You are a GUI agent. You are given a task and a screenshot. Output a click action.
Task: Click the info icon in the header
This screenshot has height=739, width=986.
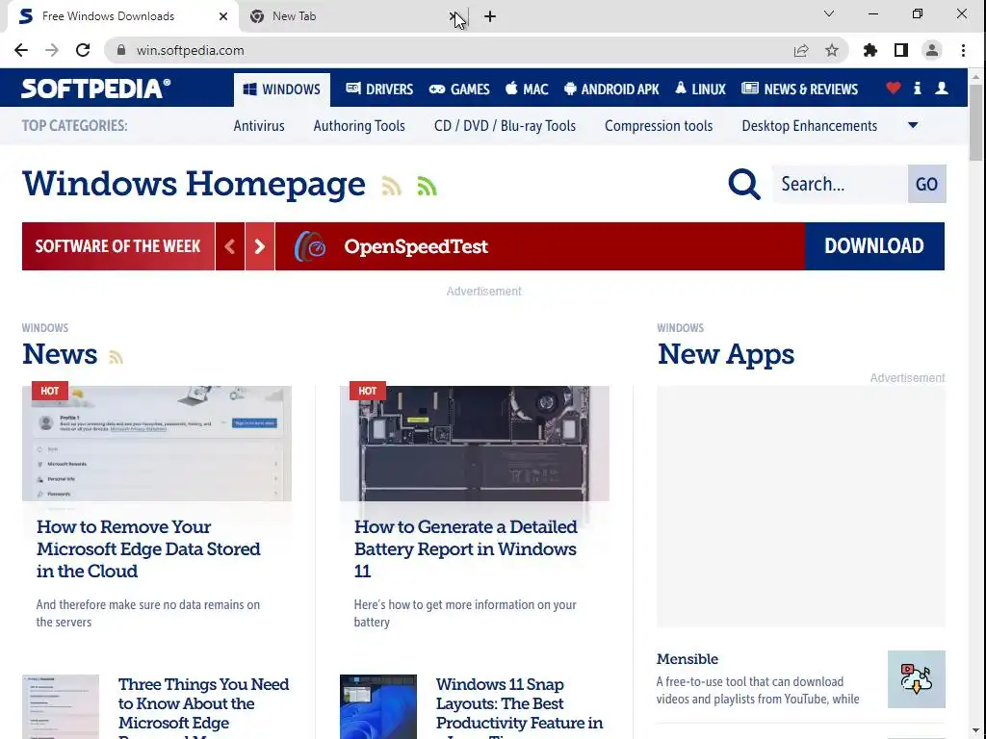tap(918, 88)
